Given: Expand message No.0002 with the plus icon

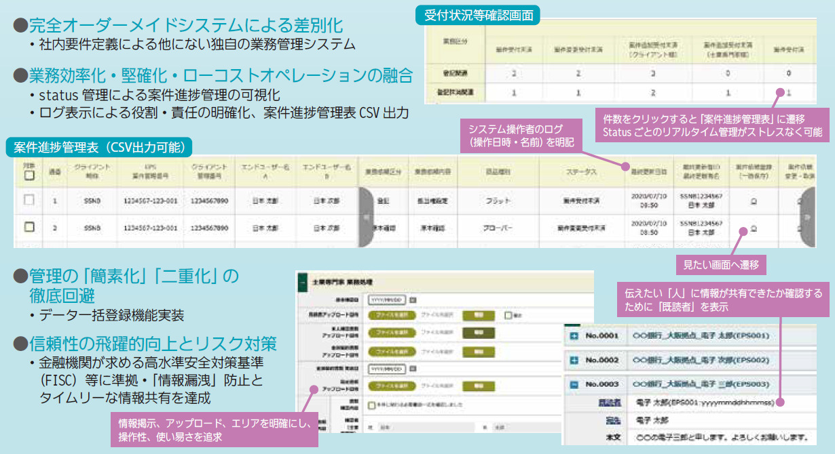Looking at the screenshot, I should (x=574, y=359).
